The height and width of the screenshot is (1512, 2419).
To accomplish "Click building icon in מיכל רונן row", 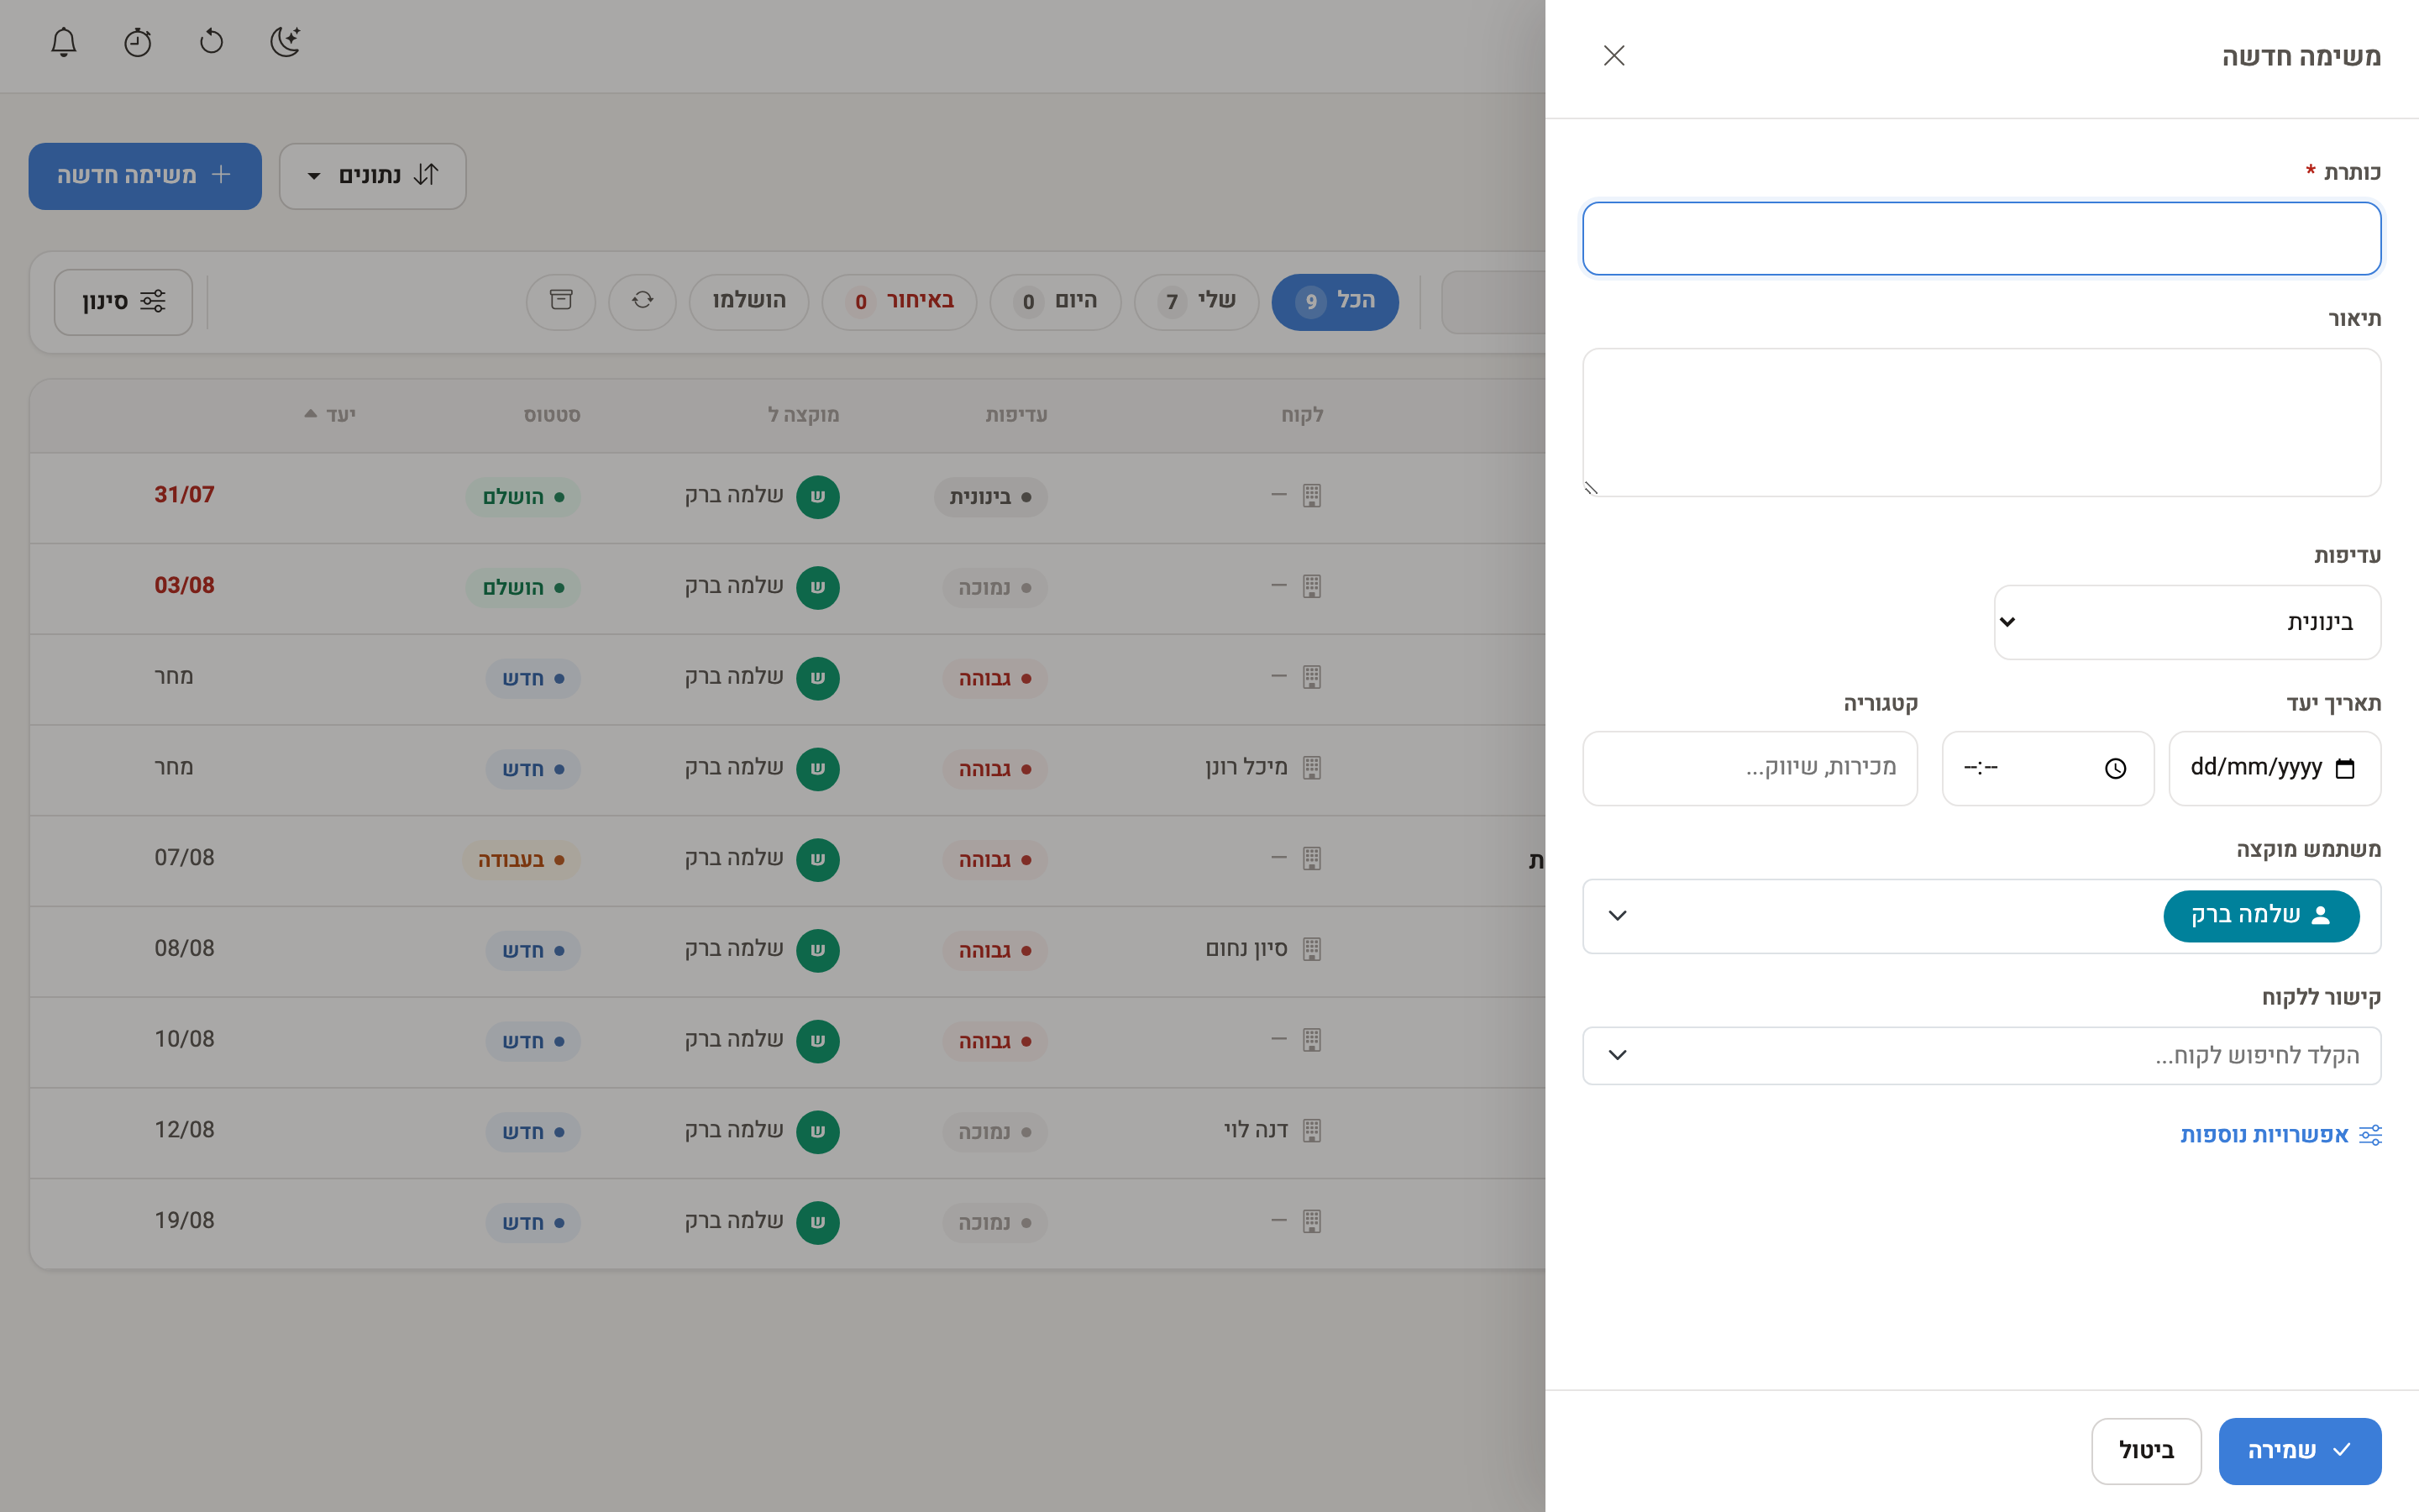I will (x=1313, y=768).
